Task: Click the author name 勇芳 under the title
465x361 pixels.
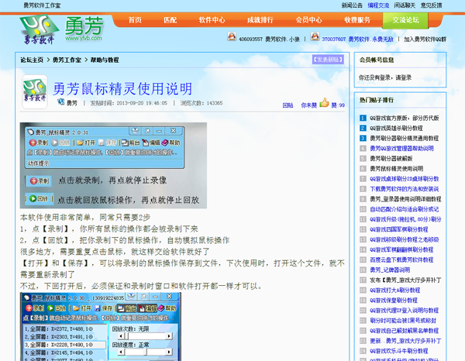Action: pyautogui.click(x=72, y=103)
